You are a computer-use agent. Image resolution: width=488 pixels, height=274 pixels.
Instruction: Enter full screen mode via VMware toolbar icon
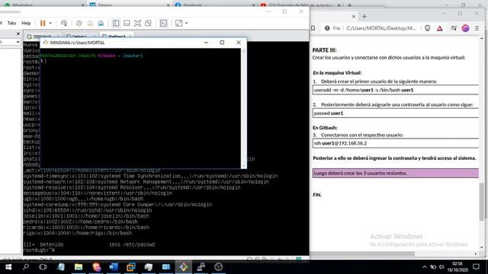click(x=137, y=23)
